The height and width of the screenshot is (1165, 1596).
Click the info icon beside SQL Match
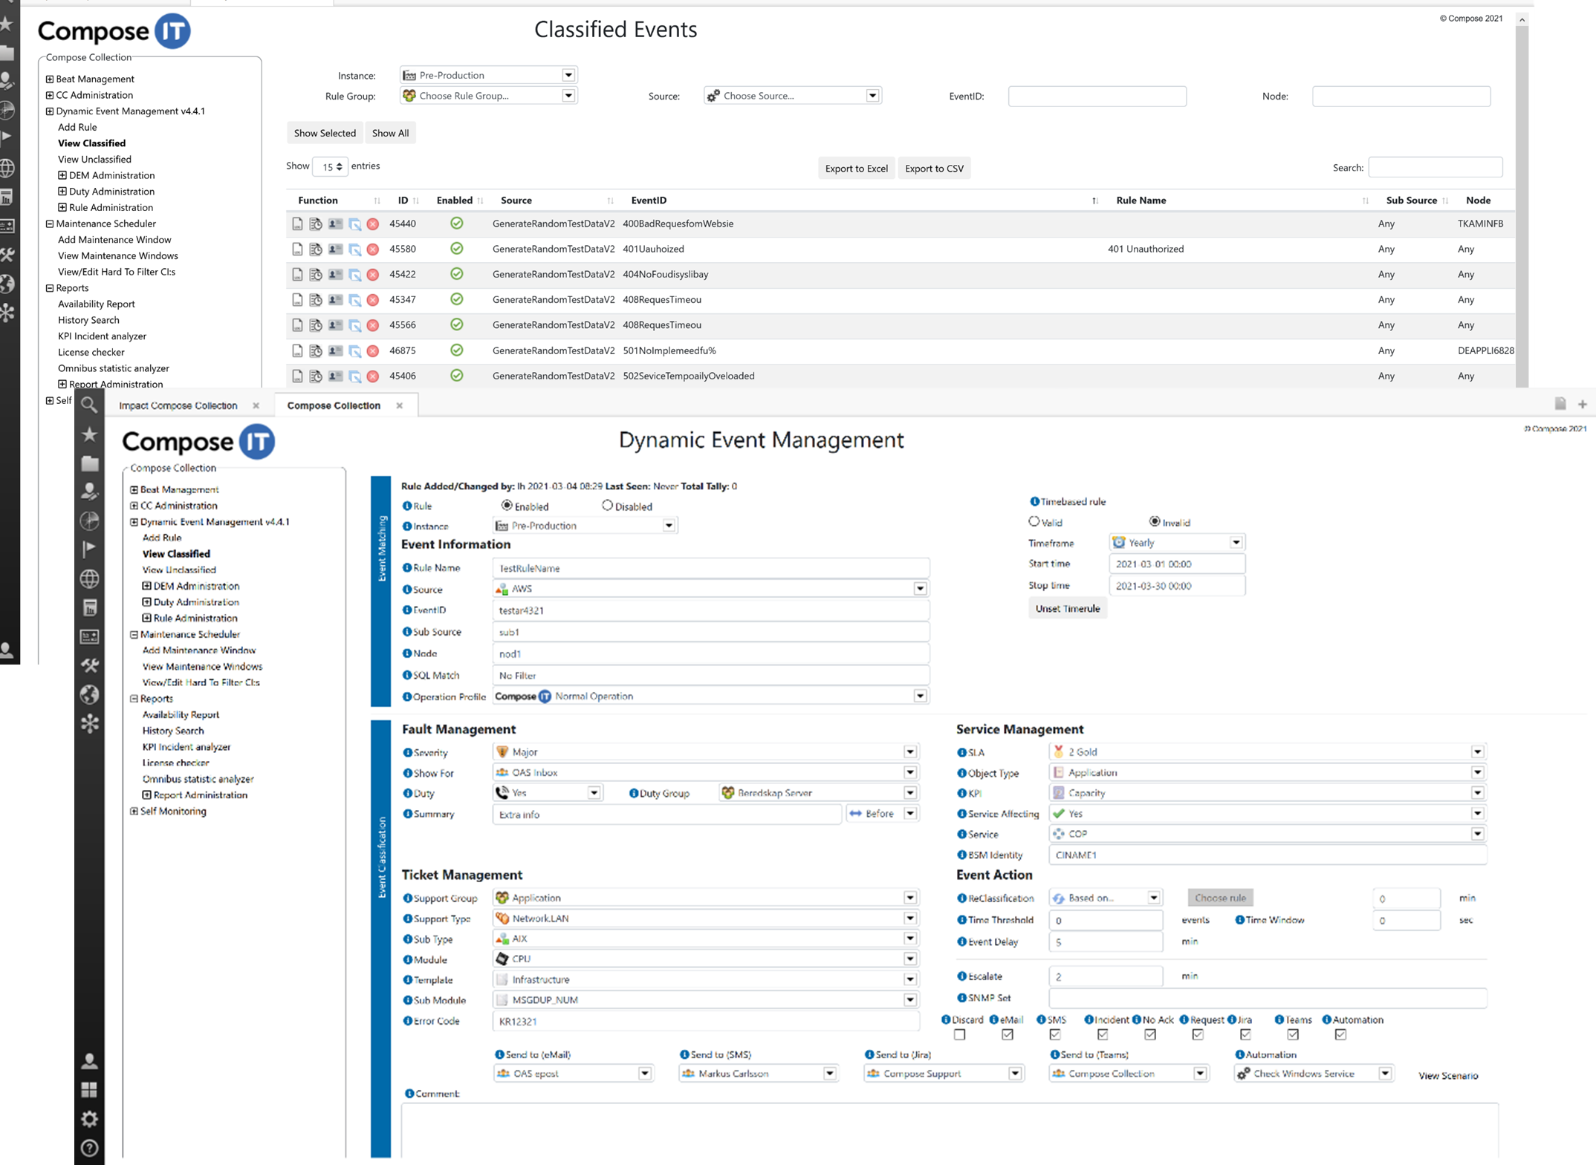[407, 675]
